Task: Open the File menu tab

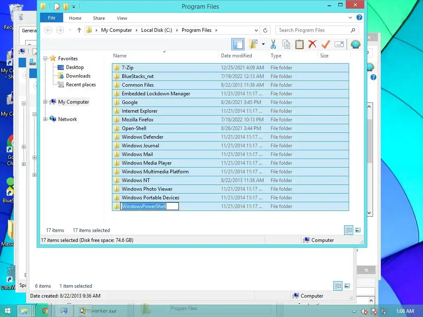Action: [52, 18]
